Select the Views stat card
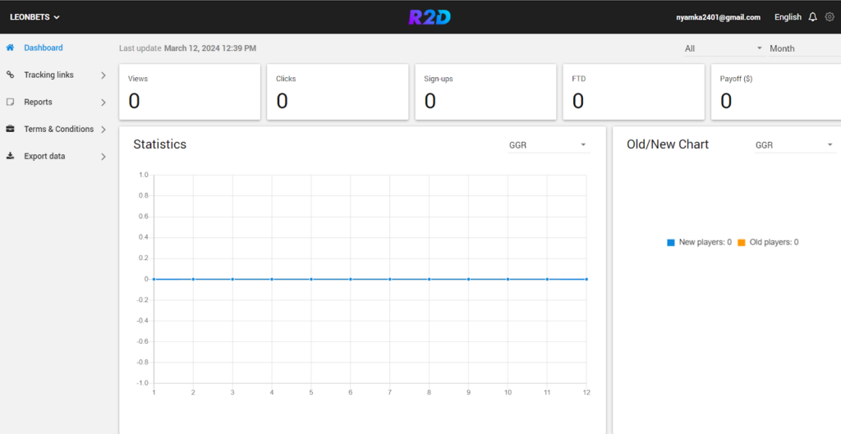This screenshot has width=841, height=434. pyautogui.click(x=190, y=92)
